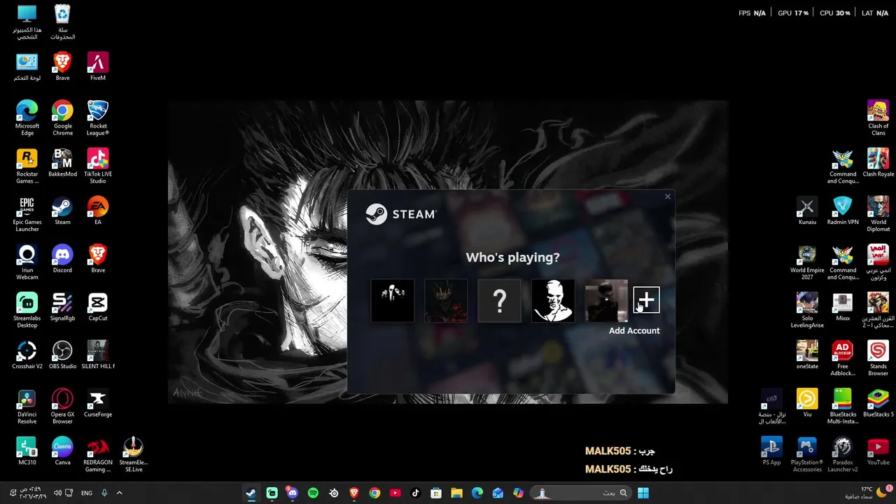Open Discord desktop shortcut

click(x=62, y=259)
